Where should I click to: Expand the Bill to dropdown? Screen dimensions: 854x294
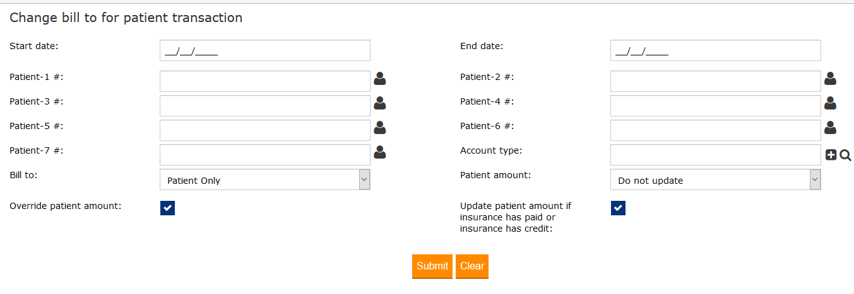[x=264, y=180]
